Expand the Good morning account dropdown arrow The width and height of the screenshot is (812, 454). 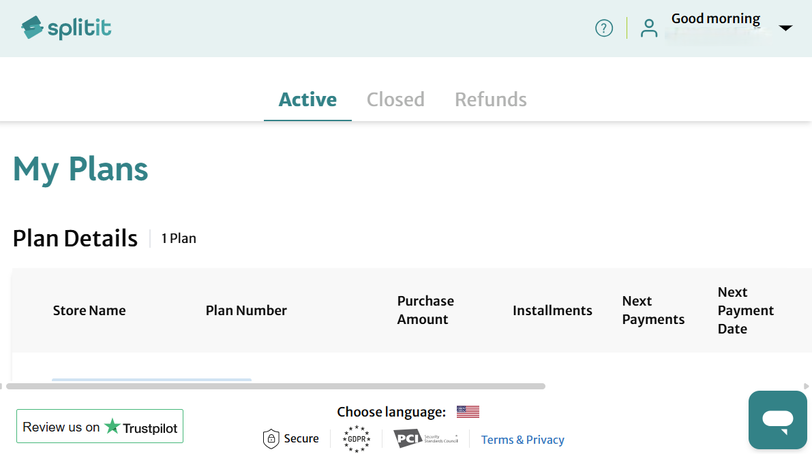[785, 28]
